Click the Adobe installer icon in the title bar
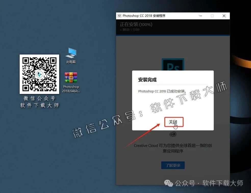Viewport: 251px width, 193px height. (x=119, y=16)
